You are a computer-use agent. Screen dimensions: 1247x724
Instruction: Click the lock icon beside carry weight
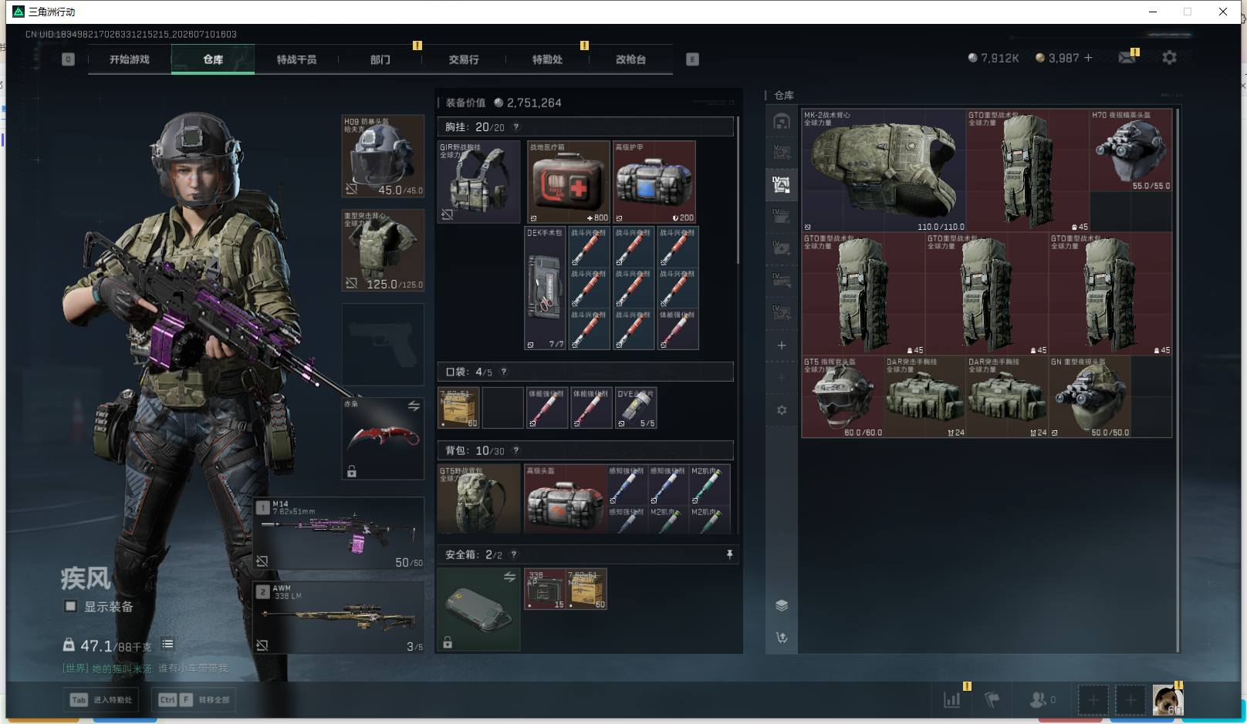(x=69, y=645)
